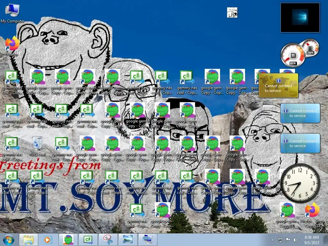Open the network status tray icon
This screenshot has height=246, width=328.
pyautogui.click(x=280, y=240)
